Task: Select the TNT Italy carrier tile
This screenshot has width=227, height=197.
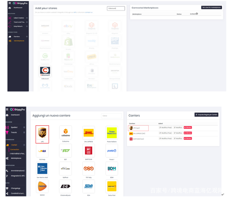Action: 88,168
